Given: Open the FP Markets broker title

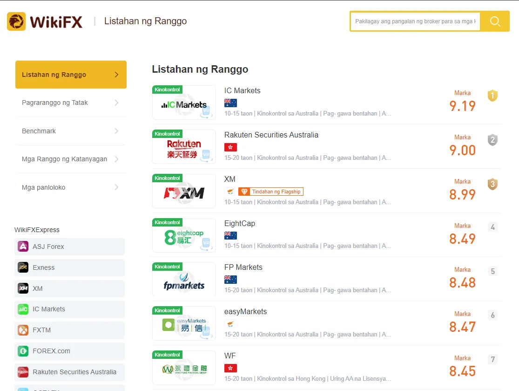Looking at the screenshot, I should (243, 267).
